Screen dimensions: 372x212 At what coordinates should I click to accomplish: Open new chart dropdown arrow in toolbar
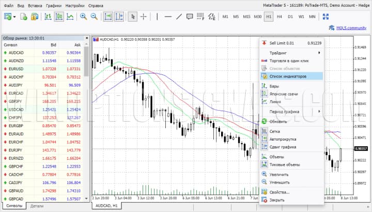pos(15,17)
